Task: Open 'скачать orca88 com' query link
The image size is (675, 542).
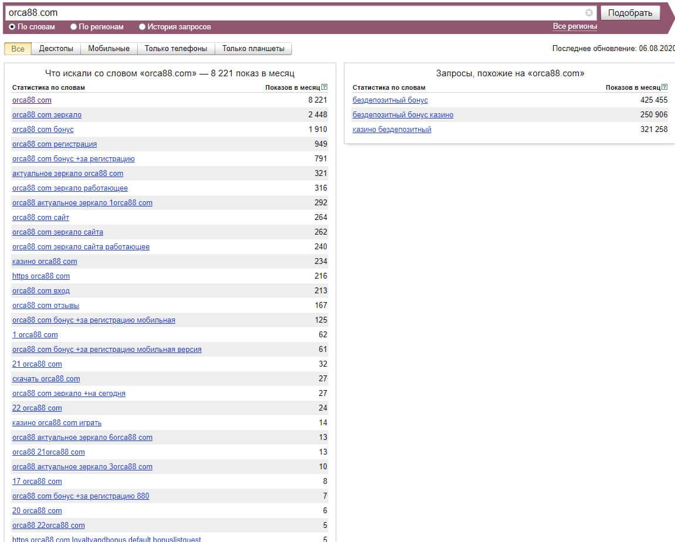Action: coord(46,379)
